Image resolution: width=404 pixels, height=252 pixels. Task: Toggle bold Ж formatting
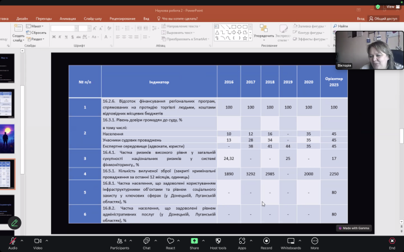tap(54, 37)
